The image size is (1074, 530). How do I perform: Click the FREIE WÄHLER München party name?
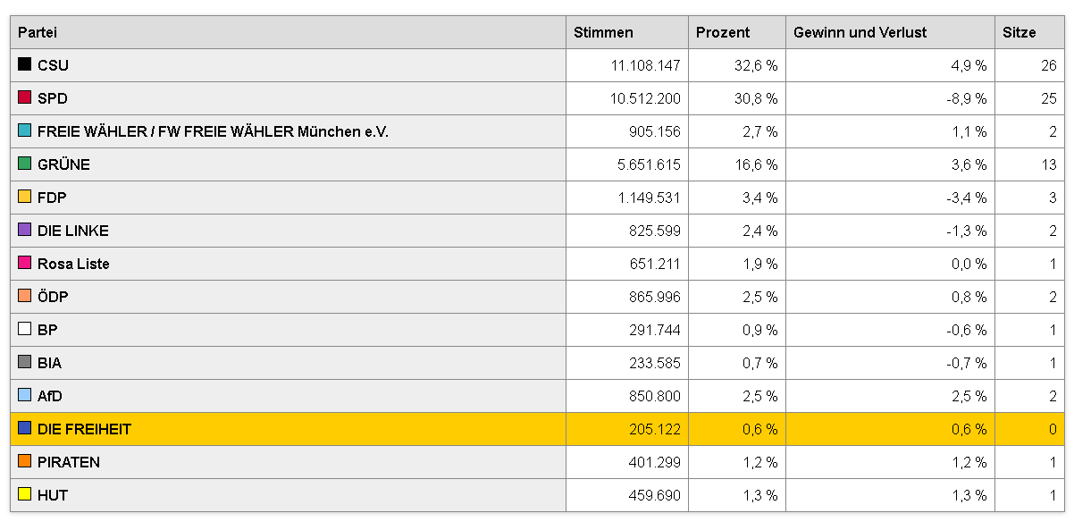click(213, 131)
